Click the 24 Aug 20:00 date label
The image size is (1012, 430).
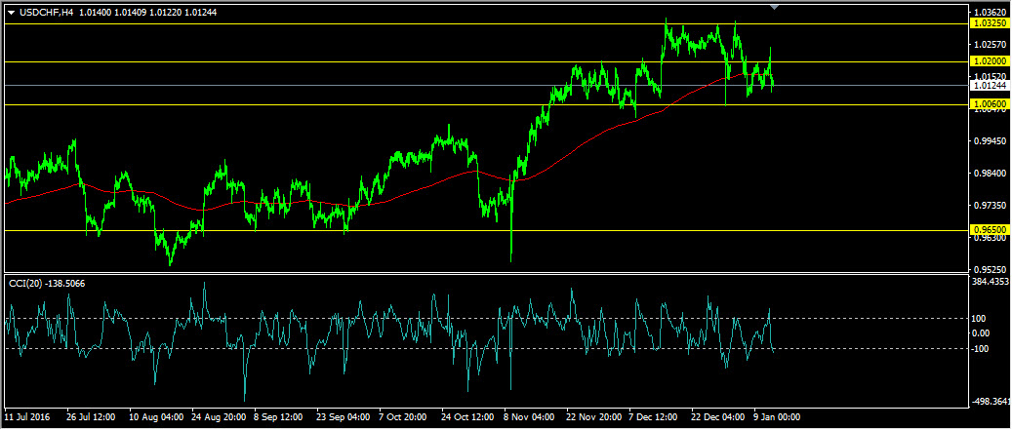pos(217,417)
